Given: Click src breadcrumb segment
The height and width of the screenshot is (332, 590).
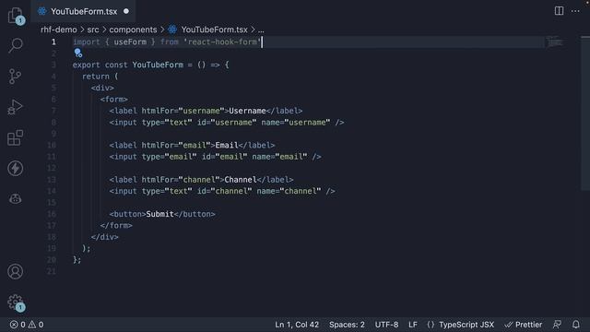Looking at the screenshot, I should (93, 30).
